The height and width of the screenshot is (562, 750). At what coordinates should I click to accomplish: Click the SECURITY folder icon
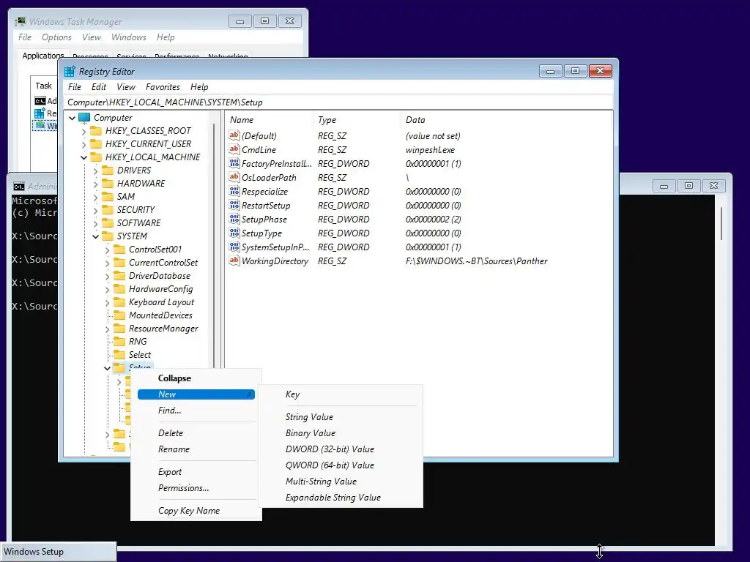tap(108, 210)
